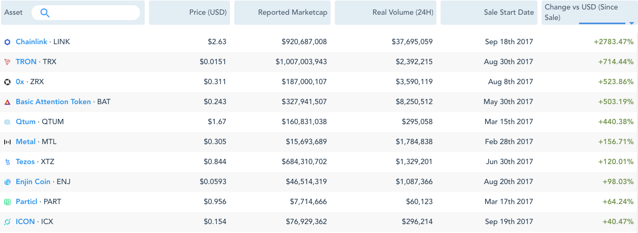This screenshot has height=233, width=638.
Task: Select marketcap value $684,310,702
Action: (x=304, y=162)
